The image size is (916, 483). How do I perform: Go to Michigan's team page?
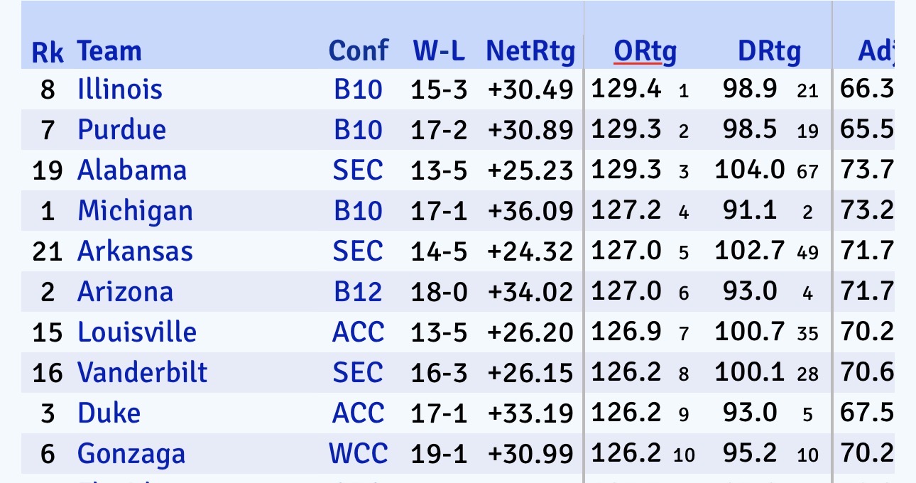coord(135,211)
